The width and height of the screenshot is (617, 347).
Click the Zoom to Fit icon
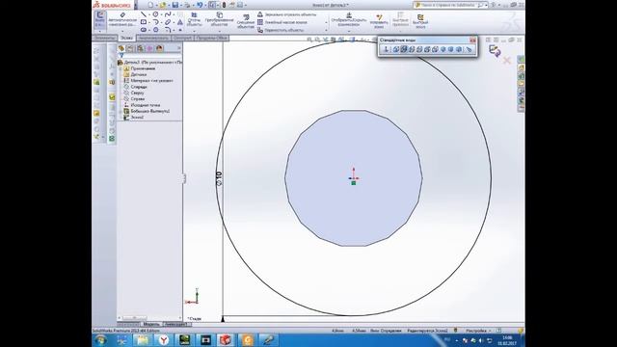(x=309, y=40)
